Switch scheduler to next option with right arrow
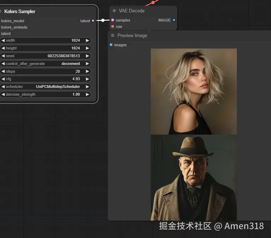This screenshot has width=271, height=238. click(x=87, y=87)
